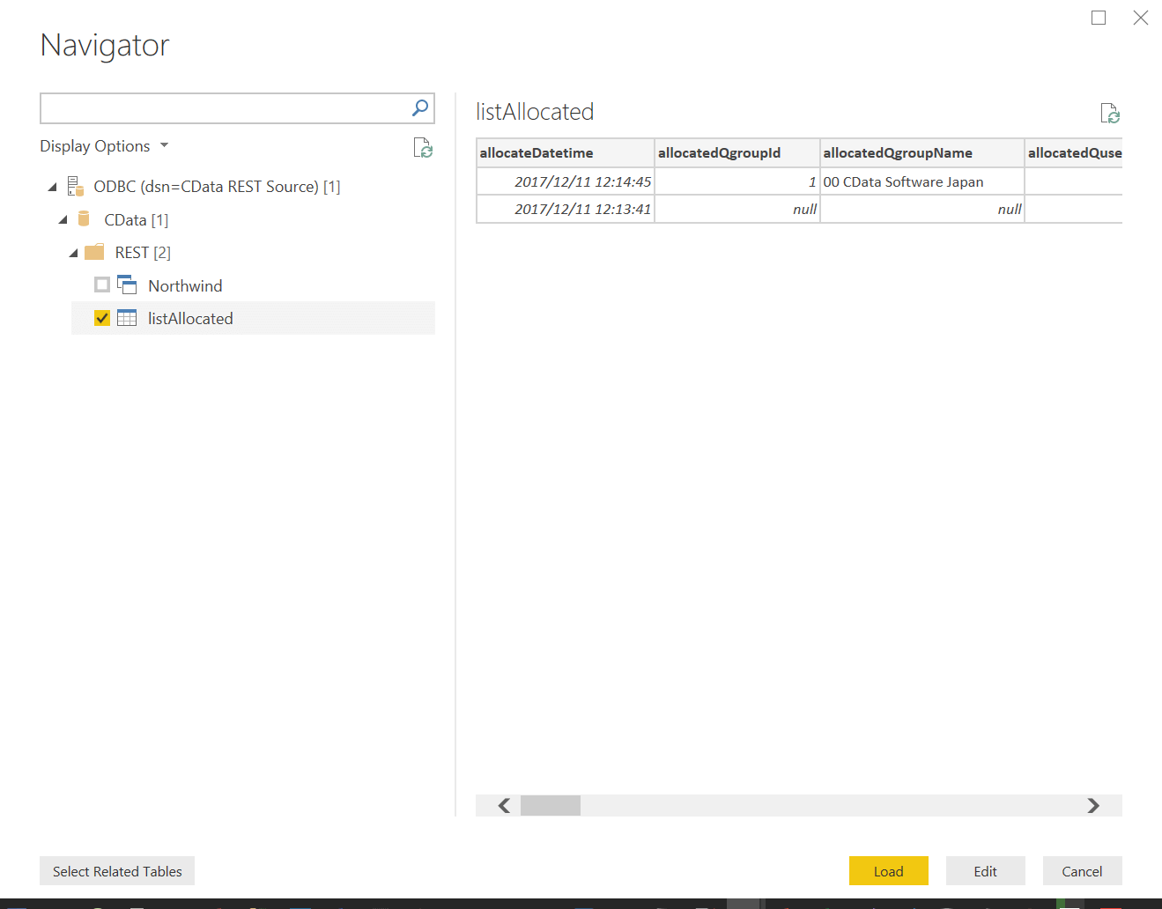1162x909 pixels.
Task: Select the REST [2] tree item
Action: tap(143, 253)
